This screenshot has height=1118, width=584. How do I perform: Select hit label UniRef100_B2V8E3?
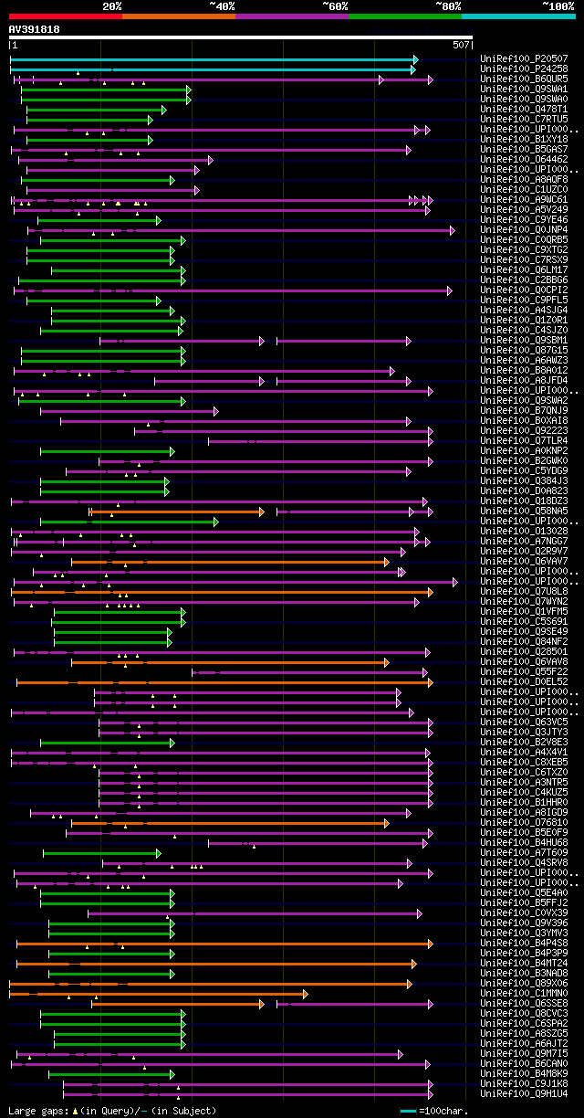[x=524, y=742]
